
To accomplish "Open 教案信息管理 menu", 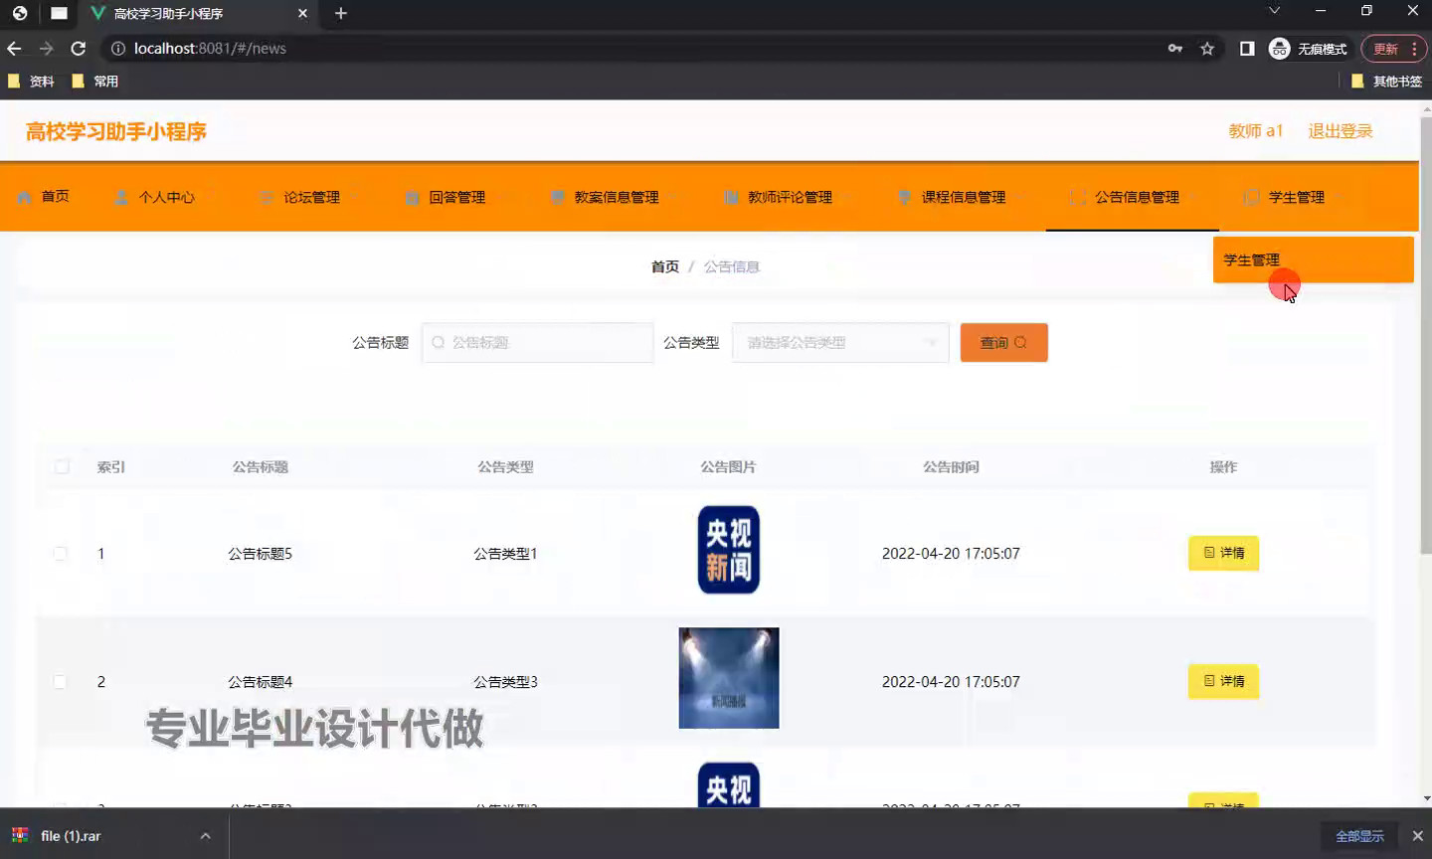I will pos(616,197).
